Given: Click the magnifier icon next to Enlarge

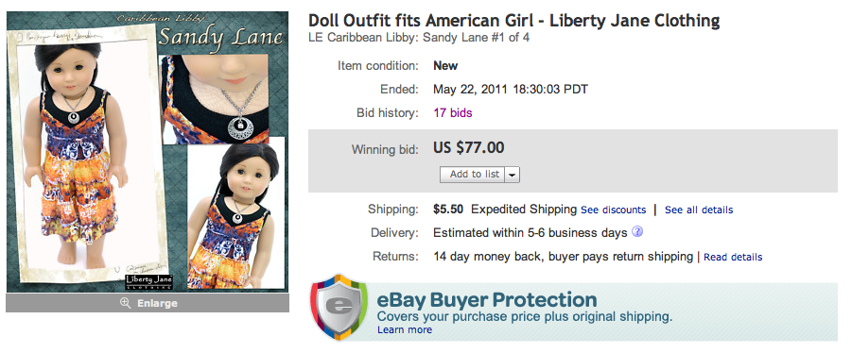Looking at the screenshot, I should point(125,303).
